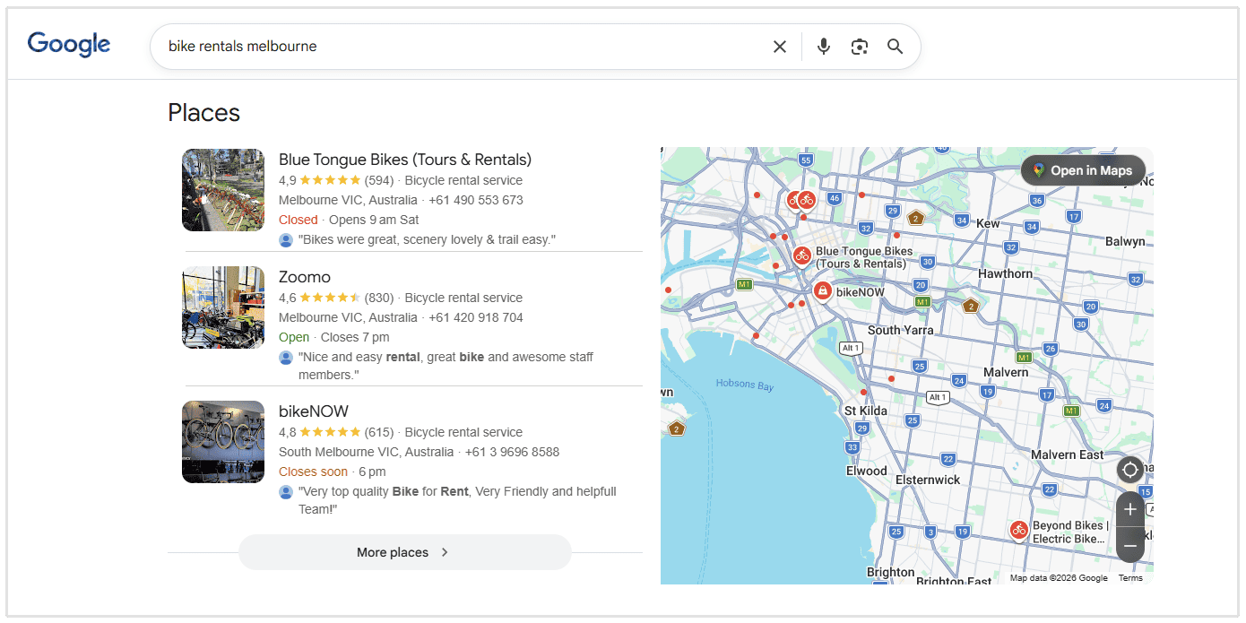Open the map in Google Maps

[1084, 169]
